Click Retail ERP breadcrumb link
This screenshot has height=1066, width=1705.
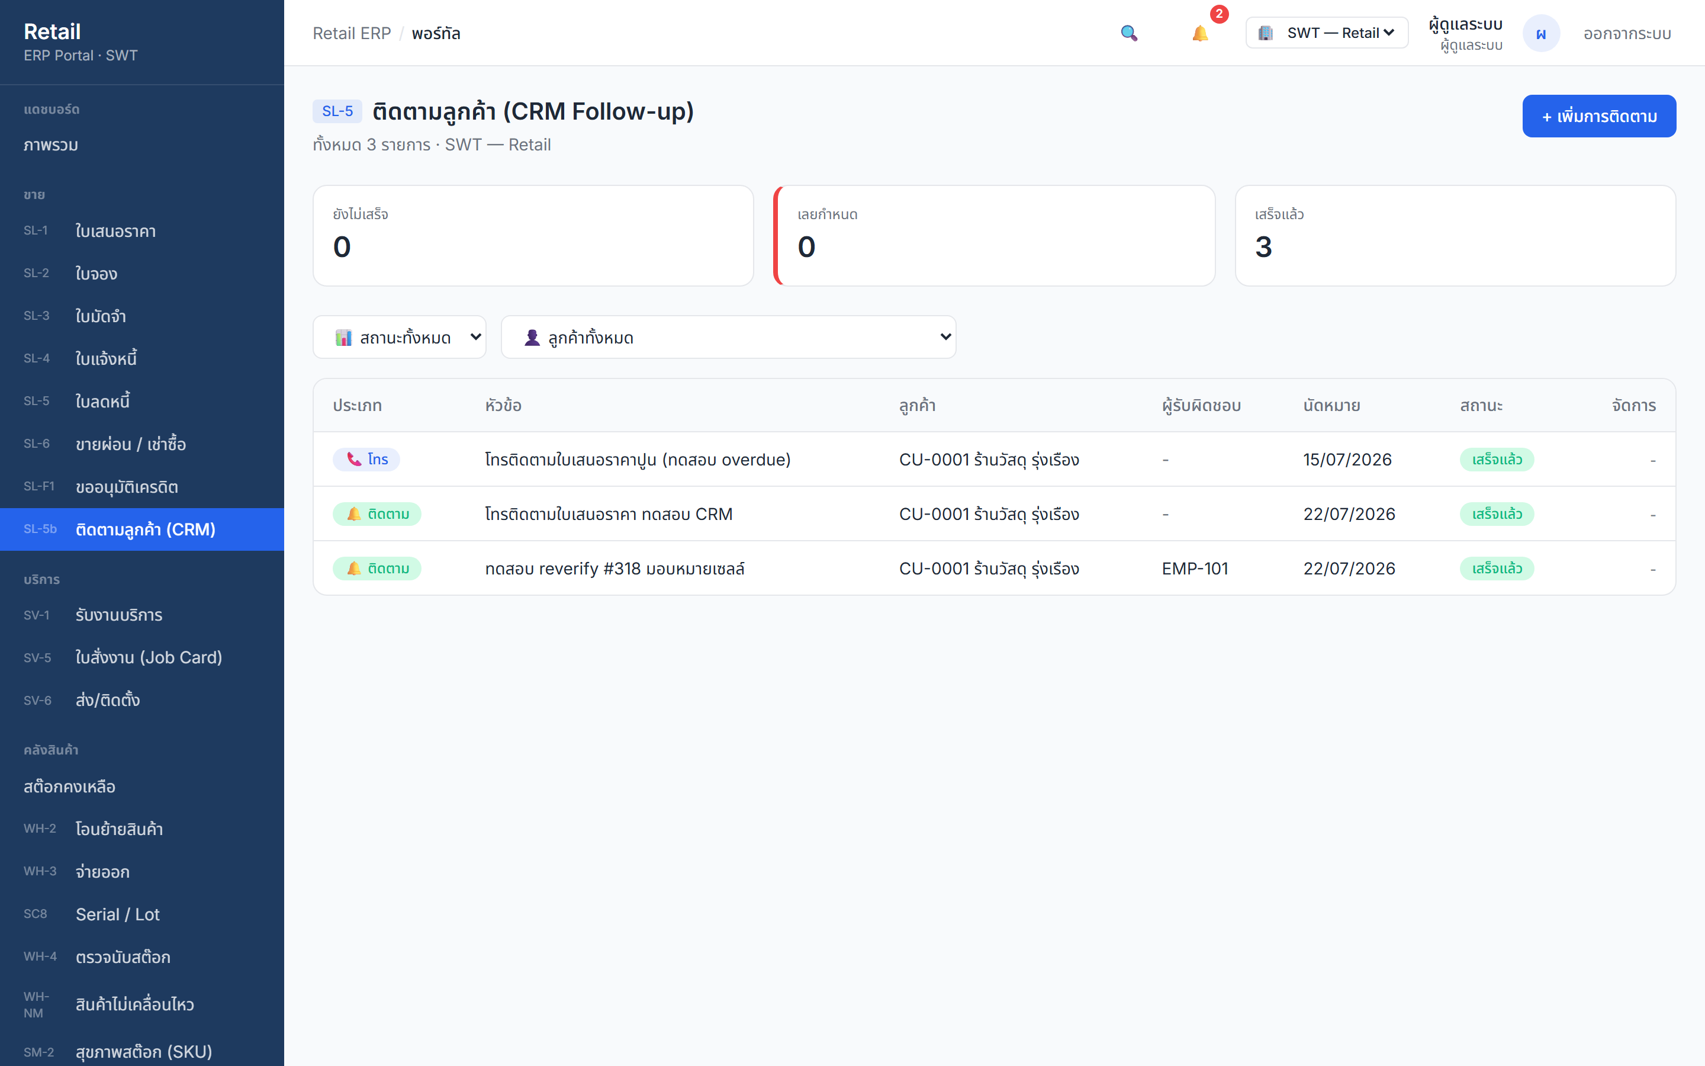[x=352, y=33]
